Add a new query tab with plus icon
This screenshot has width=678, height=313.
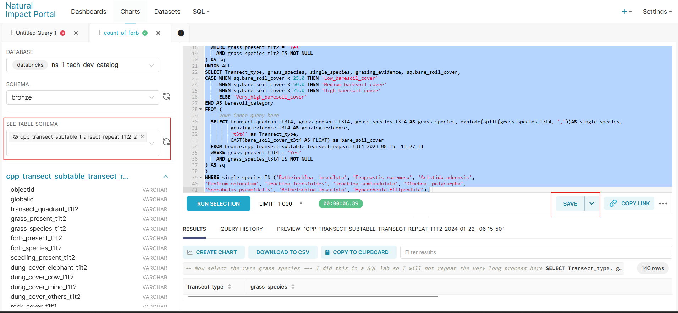pos(181,33)
